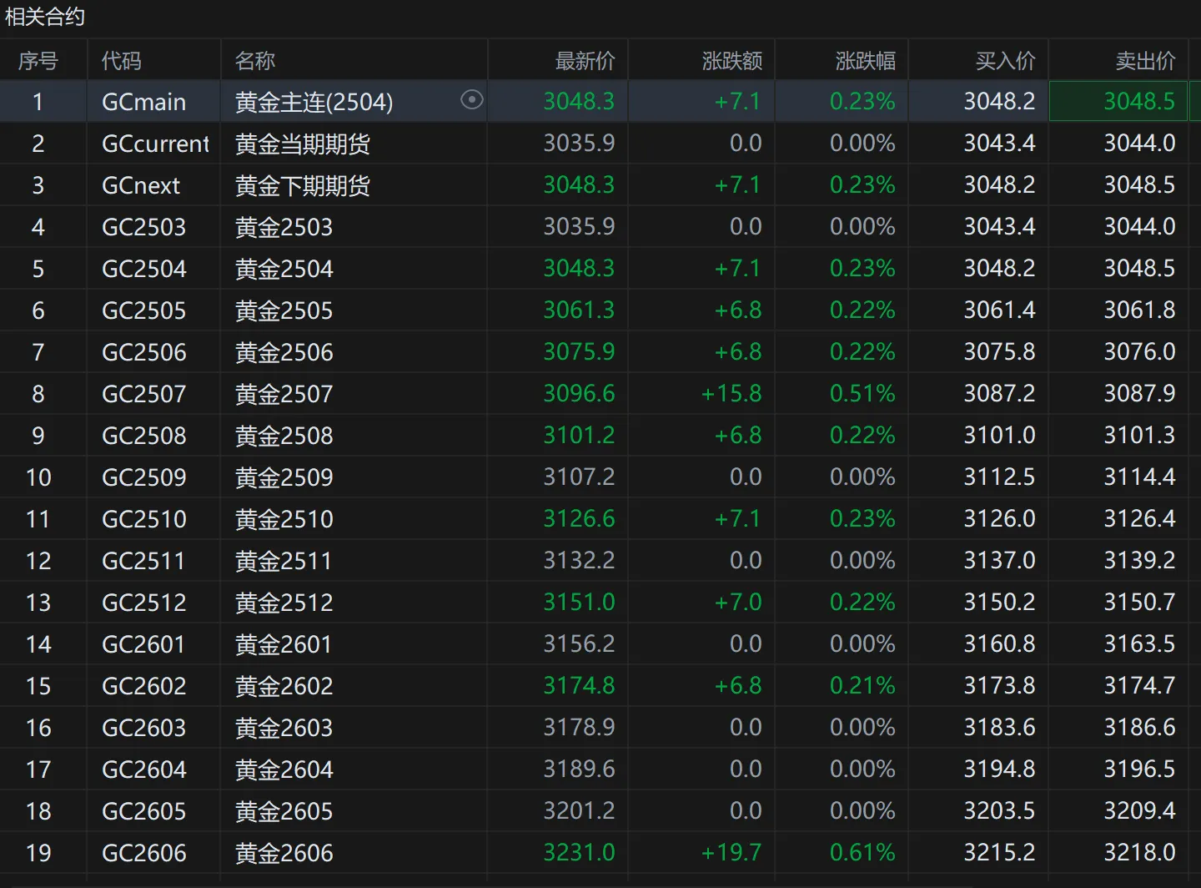Sort the table by 代码 column
1201x888 pixels.
[x=122, y=61]
